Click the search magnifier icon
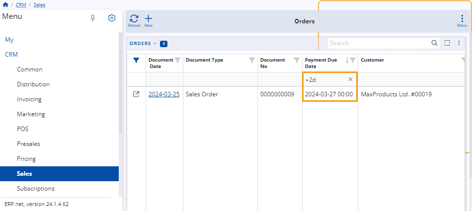The image size is (472, 211). point(434,43)
